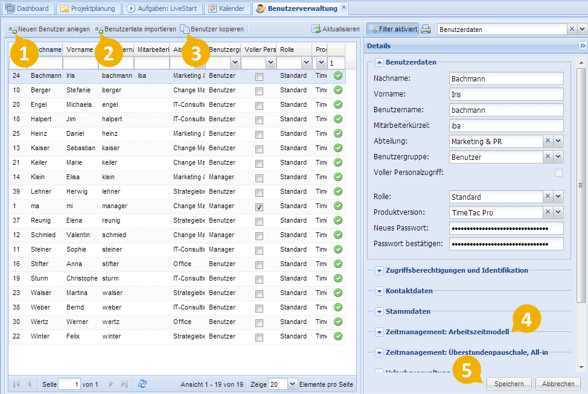Sort by the Vorname column header
The width and height of the screenshot is (588, 394).
[80, 49]
